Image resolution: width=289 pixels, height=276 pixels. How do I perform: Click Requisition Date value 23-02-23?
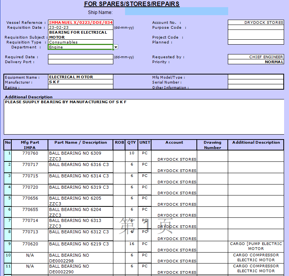(x=80, y=28)
